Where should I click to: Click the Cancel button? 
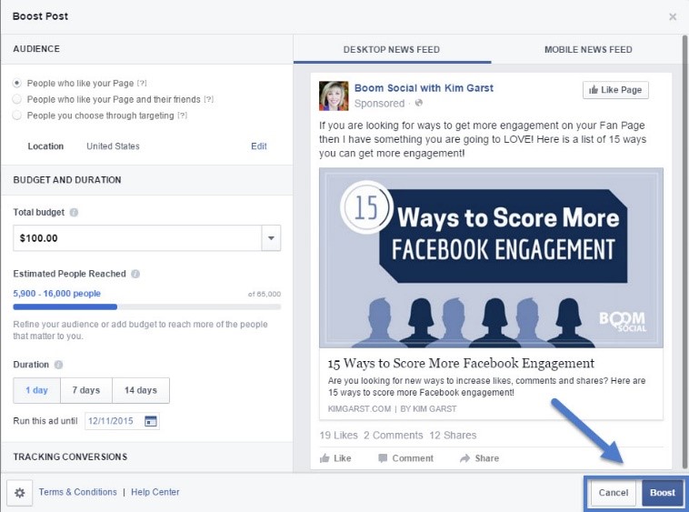point(613,493)
